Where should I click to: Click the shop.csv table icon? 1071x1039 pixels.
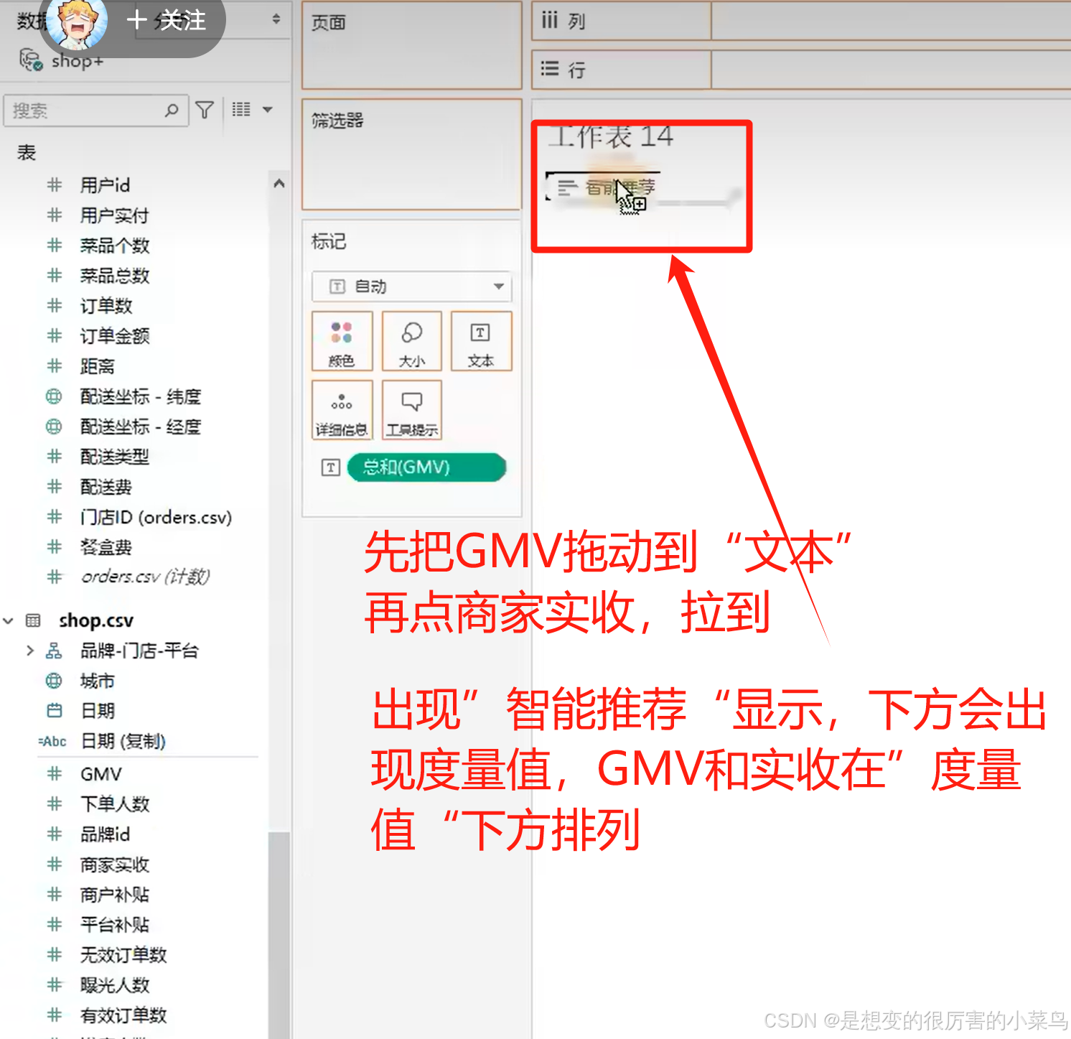(33, 620)
